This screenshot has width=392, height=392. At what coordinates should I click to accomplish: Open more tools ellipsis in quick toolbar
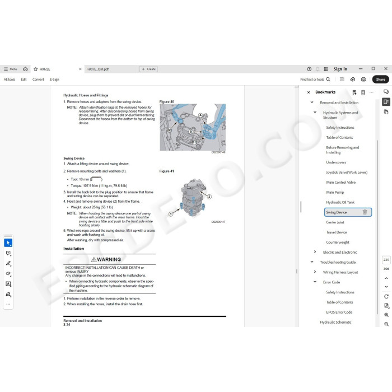[8, 304]
